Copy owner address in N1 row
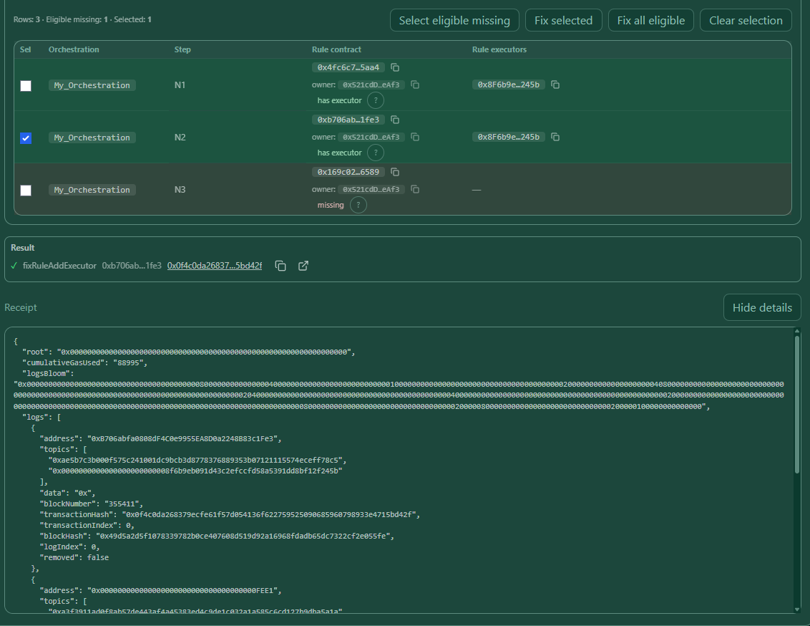 [415, 85]
